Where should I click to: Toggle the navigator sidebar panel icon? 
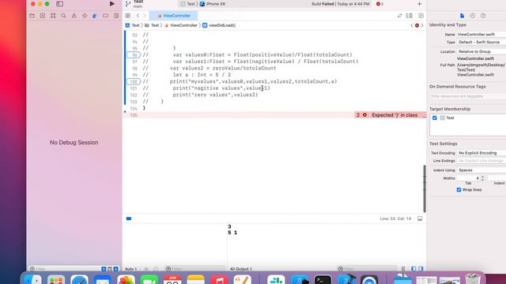[60, 4]
